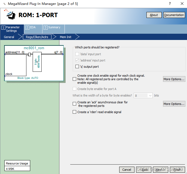Go to the Mem Init sub-page
Screen dimensions: 187x174
pyautogui.click(x=66, y=37)
